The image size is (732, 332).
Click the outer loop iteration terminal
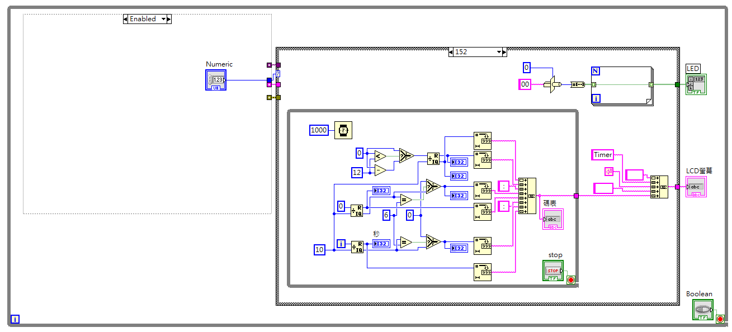pyautogui.click(x=15, y=320)
